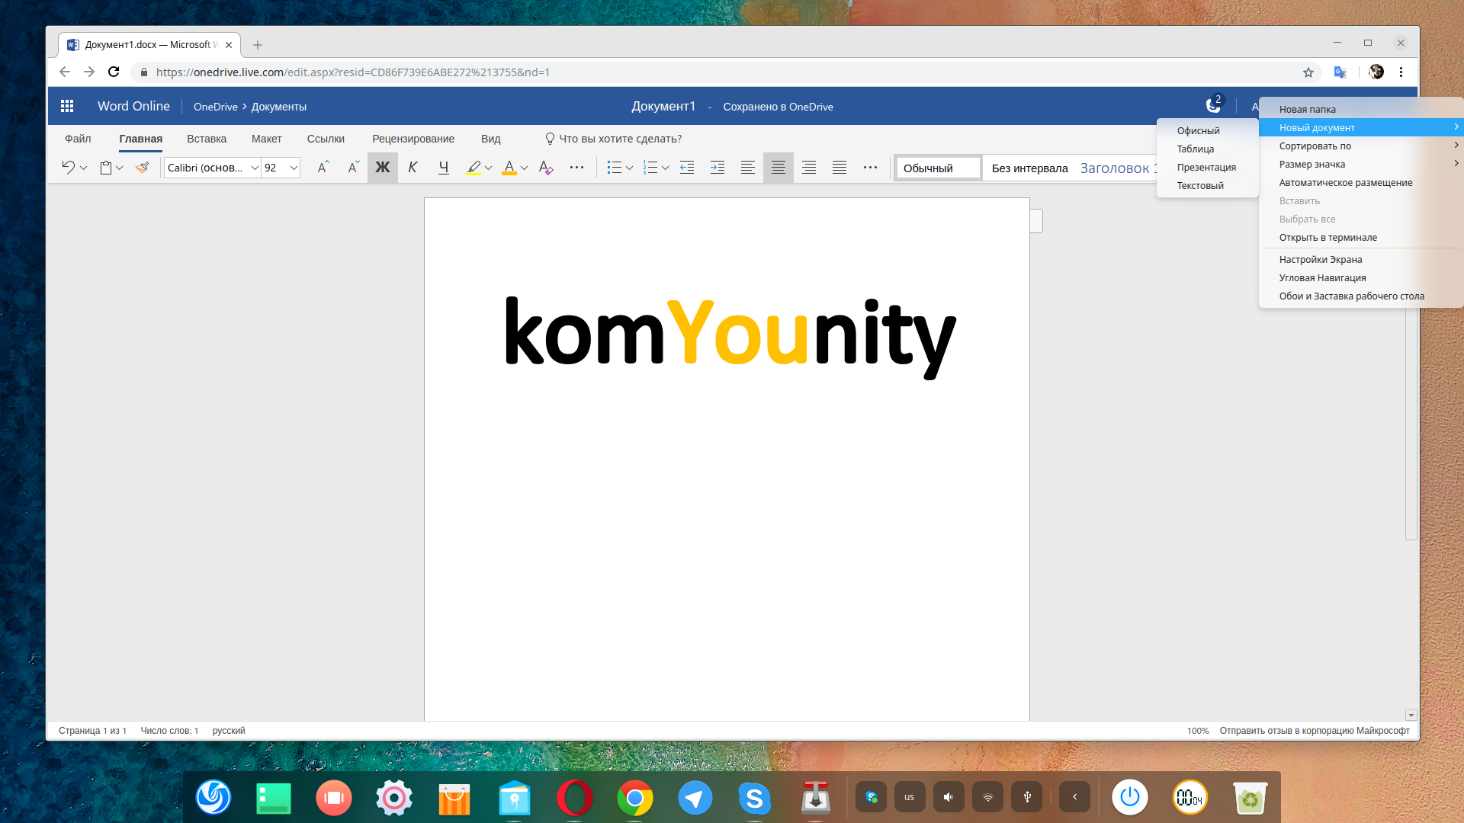This screenshot has width=1464, height=823.
Task: Select the Без интервала style button
Action: (x=1029, y=168)
